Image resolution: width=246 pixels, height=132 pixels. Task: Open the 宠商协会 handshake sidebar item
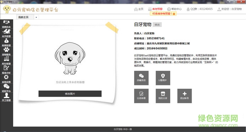[x=6, y=24]
